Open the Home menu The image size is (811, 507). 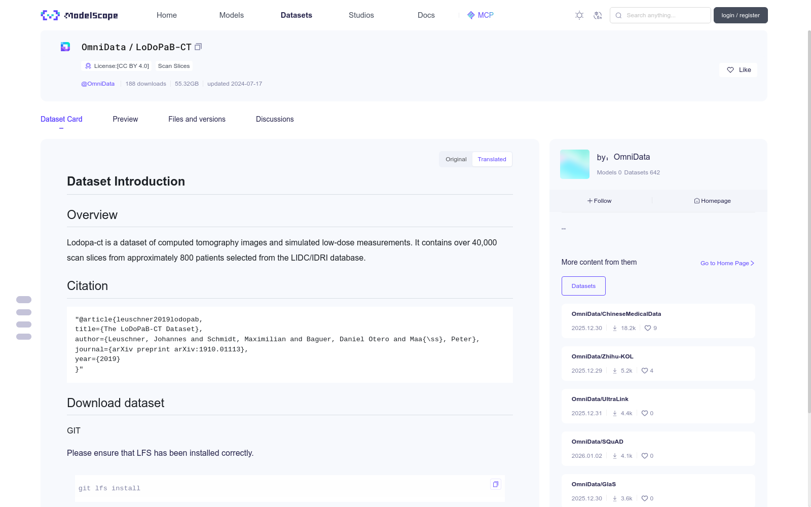tap(167, 15)
